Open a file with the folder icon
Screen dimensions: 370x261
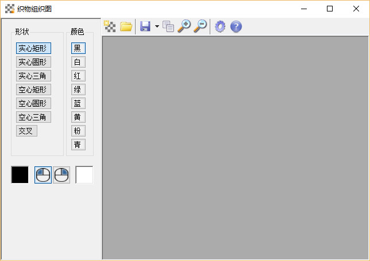coord(126,26)
